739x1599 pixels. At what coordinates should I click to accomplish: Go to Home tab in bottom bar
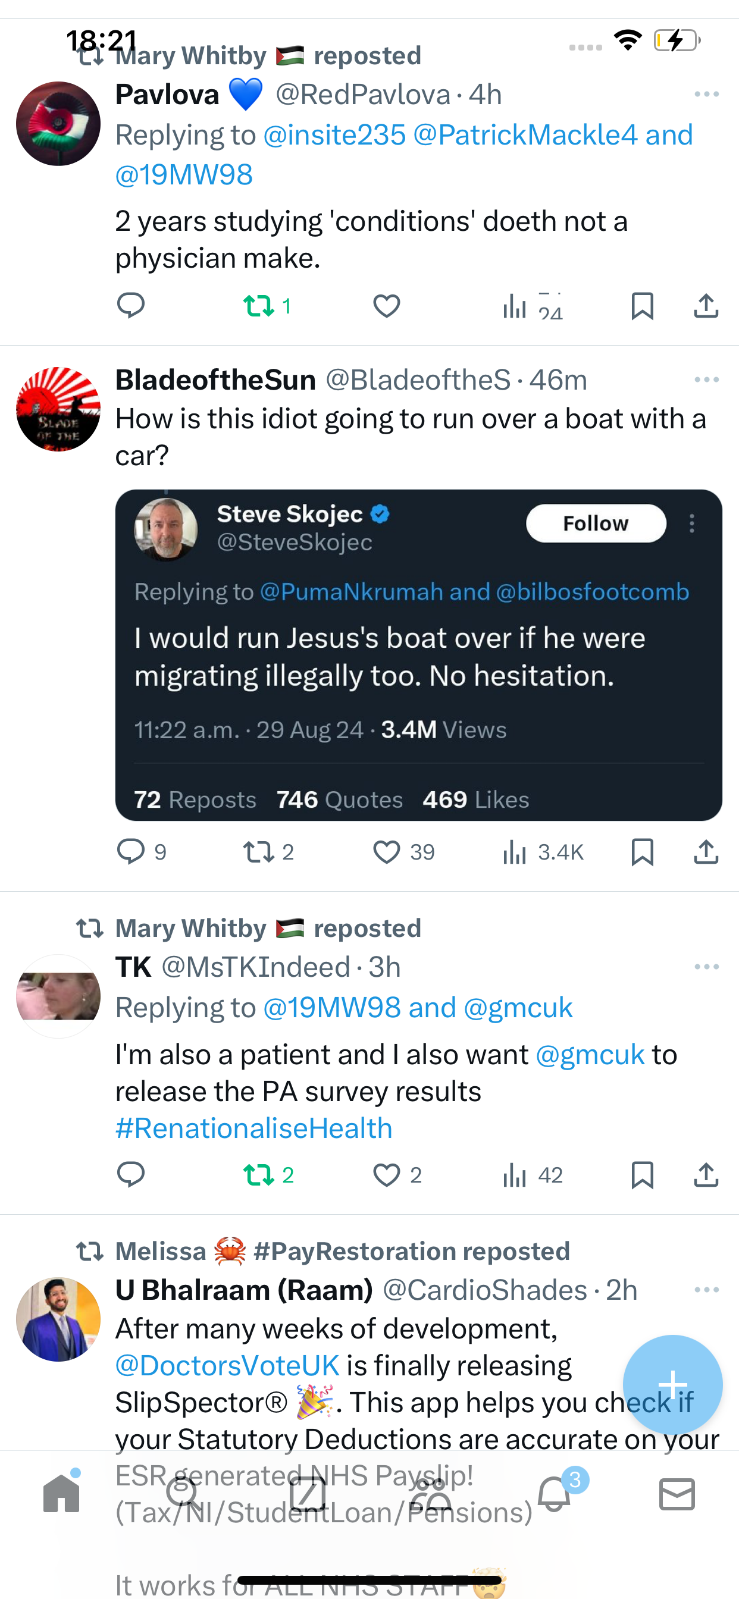tap(61, 1494)
